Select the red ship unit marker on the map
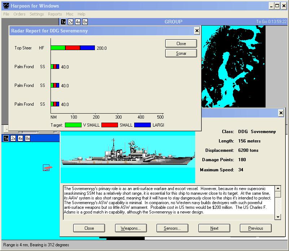Screen dimensions: 289x251 (47, 168)
